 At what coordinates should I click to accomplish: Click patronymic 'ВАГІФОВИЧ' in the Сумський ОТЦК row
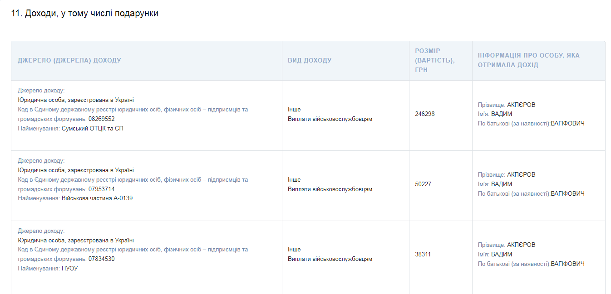(x=568, y=124)
